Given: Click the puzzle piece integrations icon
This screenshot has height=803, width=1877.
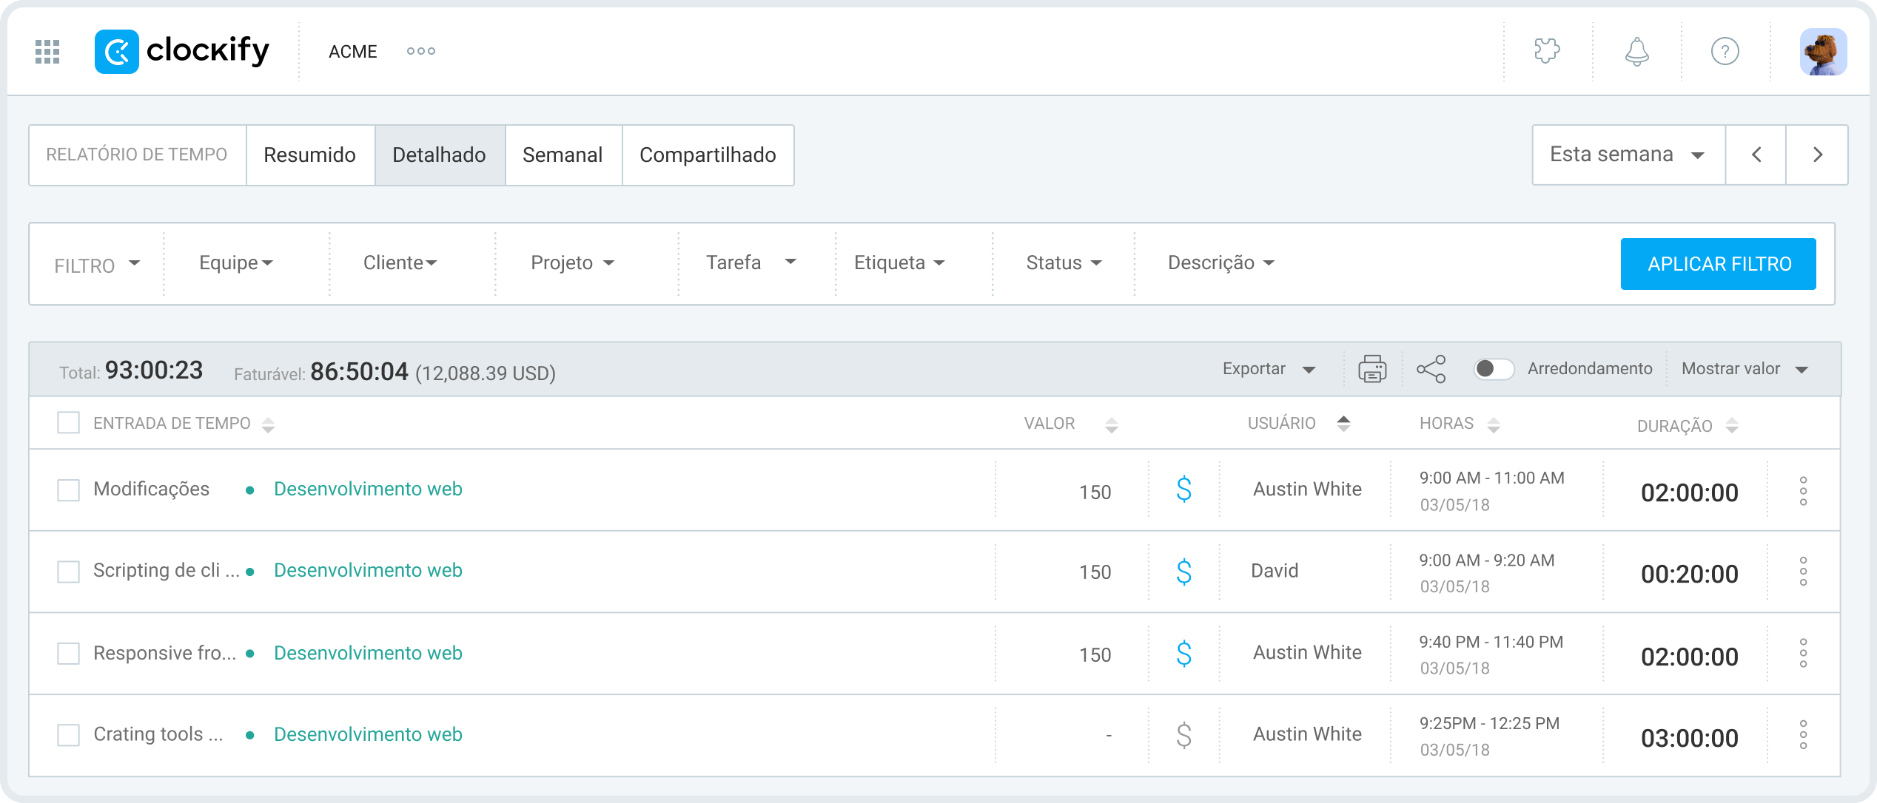Looking at the screenshot, I should point(1547,52).
